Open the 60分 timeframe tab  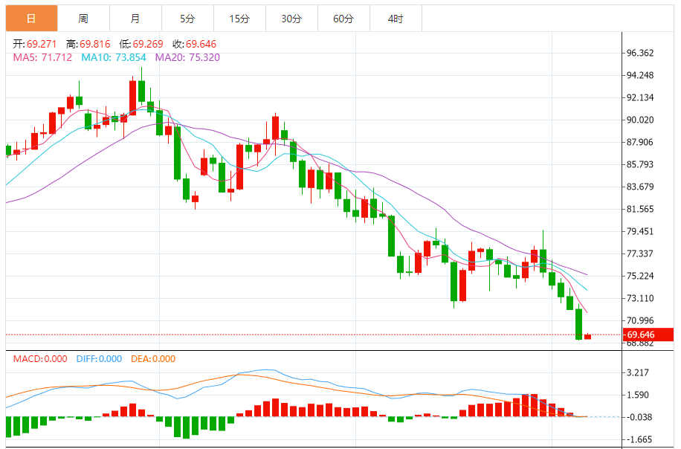point(344,19)
